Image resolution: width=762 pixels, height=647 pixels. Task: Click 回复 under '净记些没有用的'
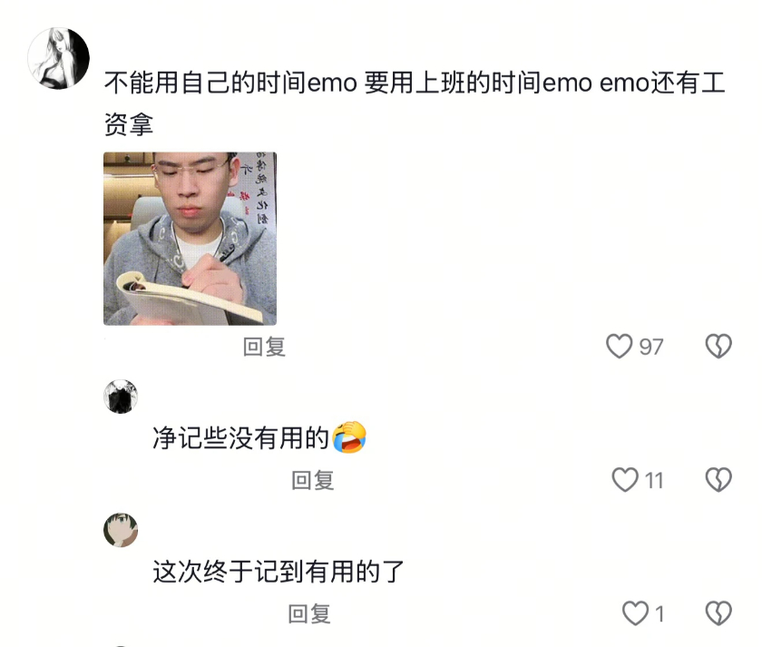[312, 480]
